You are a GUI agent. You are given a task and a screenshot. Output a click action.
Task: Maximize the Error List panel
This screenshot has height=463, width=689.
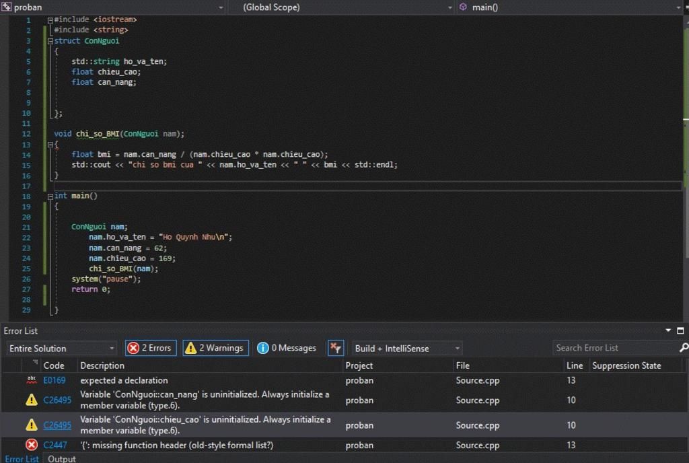click(680, 330)
